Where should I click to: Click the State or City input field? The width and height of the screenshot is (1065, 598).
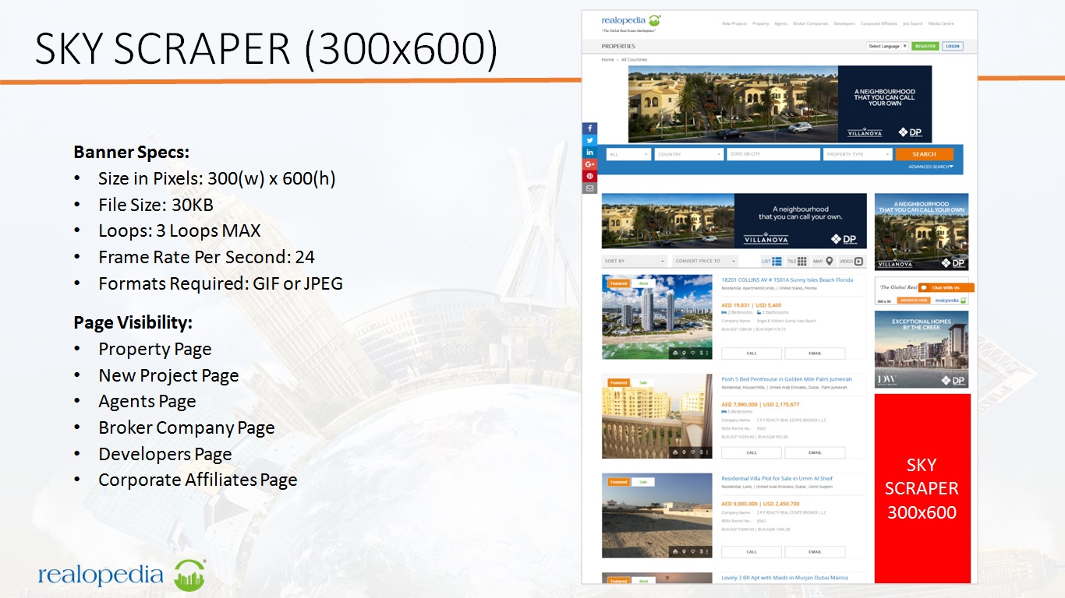click(x=773, y=154)
